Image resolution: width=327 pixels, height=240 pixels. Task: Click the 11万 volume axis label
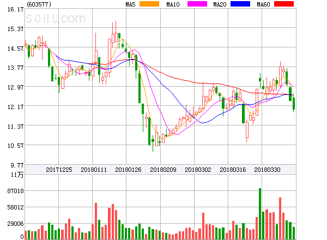click(17, 175)
